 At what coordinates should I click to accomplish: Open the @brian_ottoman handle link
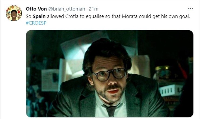click(66, 9)
